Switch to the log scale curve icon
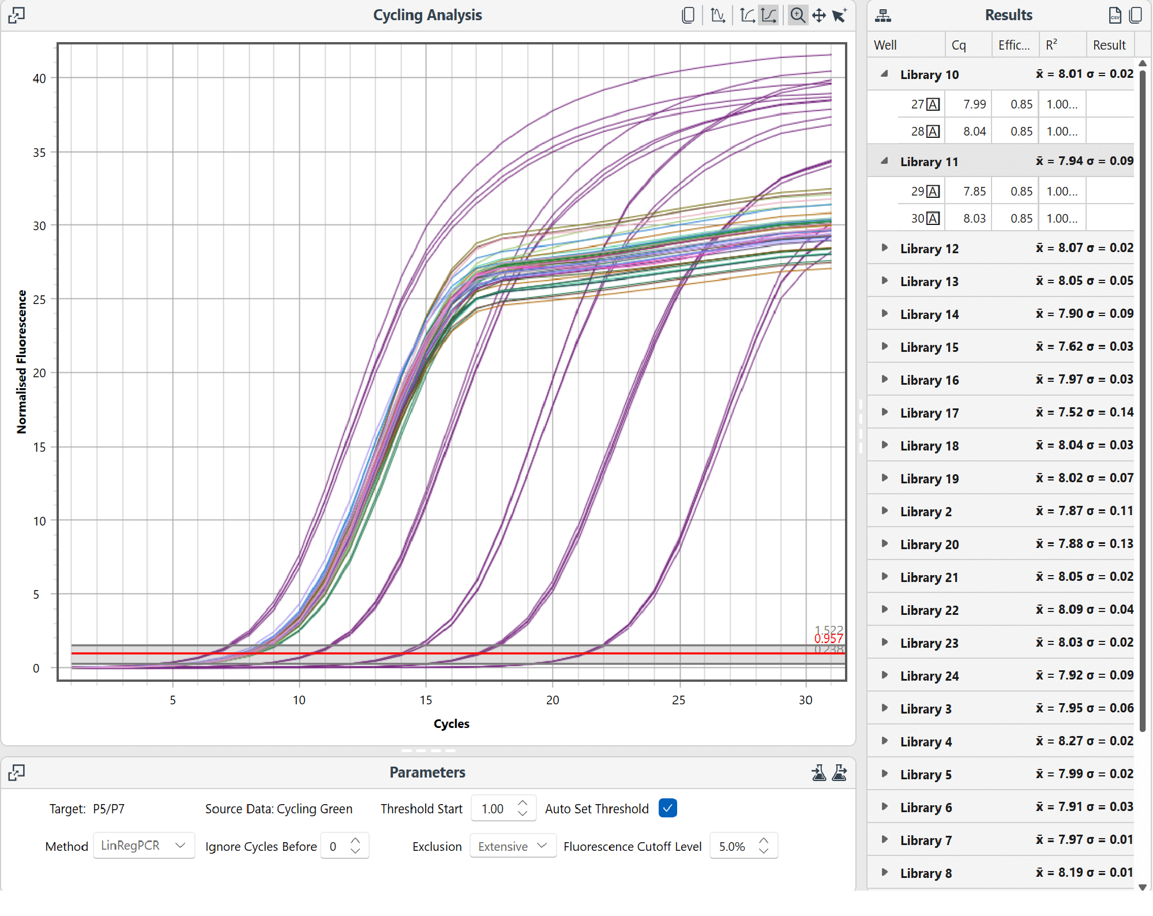The image size is (1153, 916). [748, 15]
